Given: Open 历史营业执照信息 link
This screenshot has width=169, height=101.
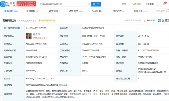Looking at the screenshot, I should tap(27, 20).
